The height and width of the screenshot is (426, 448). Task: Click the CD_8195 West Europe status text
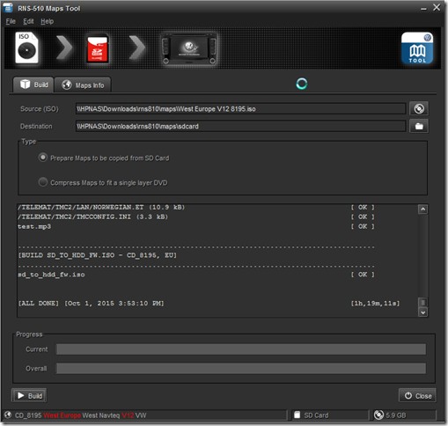coord(81,415)
